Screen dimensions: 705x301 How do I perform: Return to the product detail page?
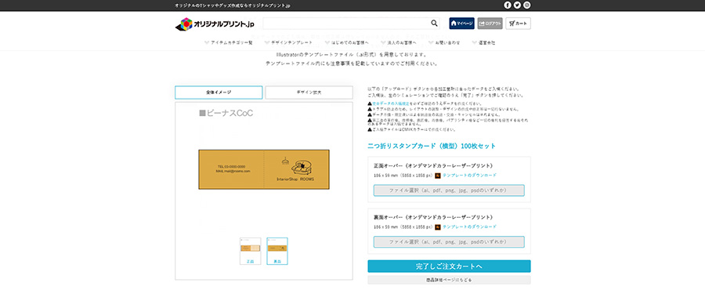449,280
